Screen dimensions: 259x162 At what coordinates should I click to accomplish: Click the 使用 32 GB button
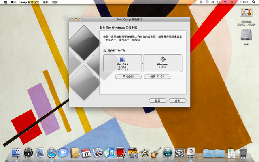(x=157, y=77)
